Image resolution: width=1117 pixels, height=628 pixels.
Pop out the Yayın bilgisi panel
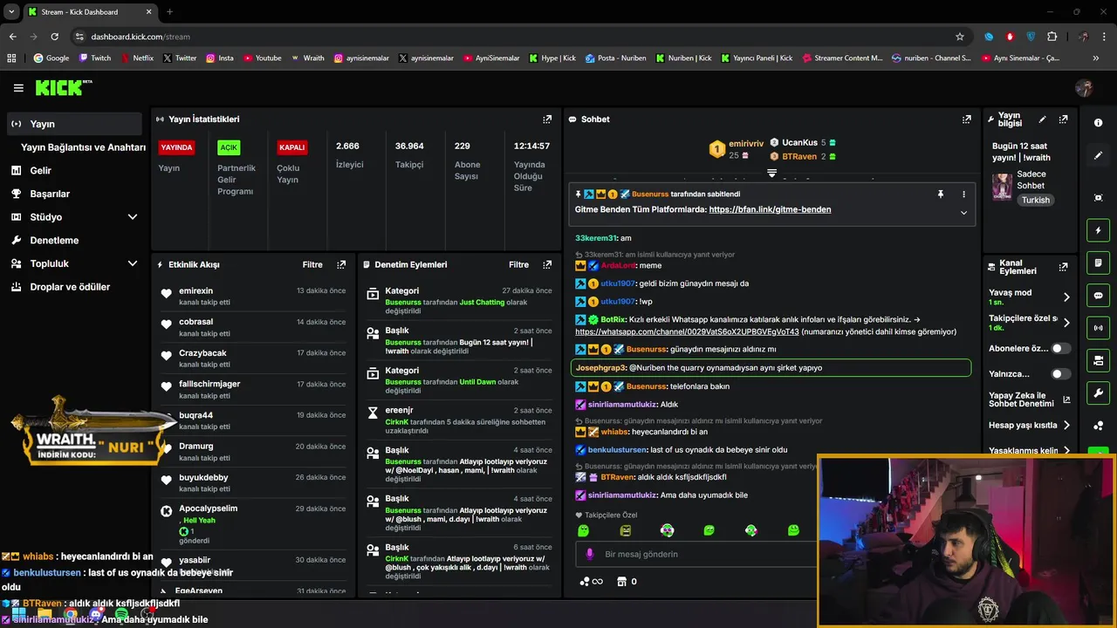(1063, 119)
